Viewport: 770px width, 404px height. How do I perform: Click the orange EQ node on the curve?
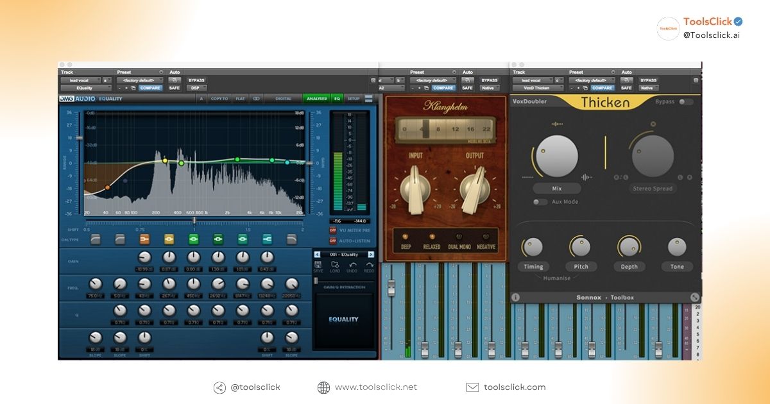coord(107,187)
